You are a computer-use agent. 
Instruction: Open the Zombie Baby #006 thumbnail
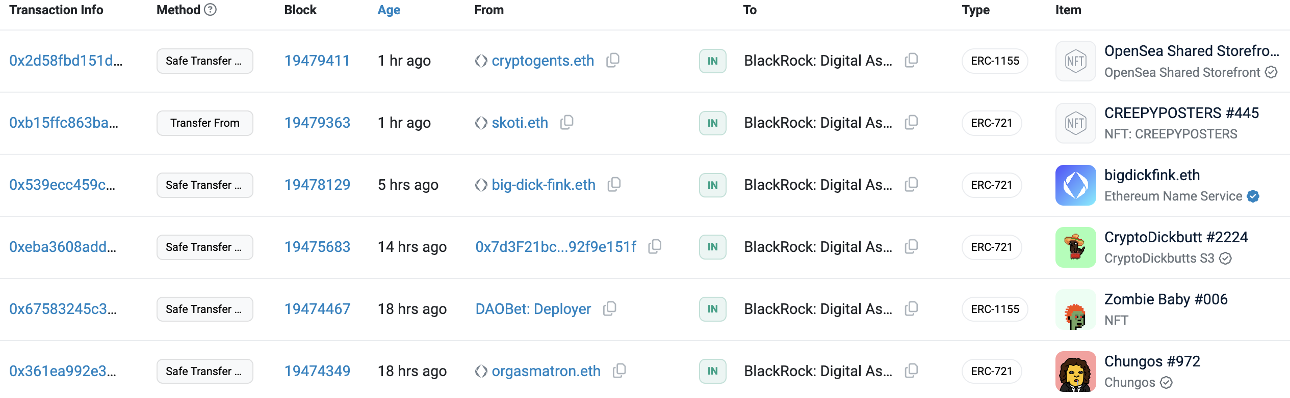point(1075,309)
